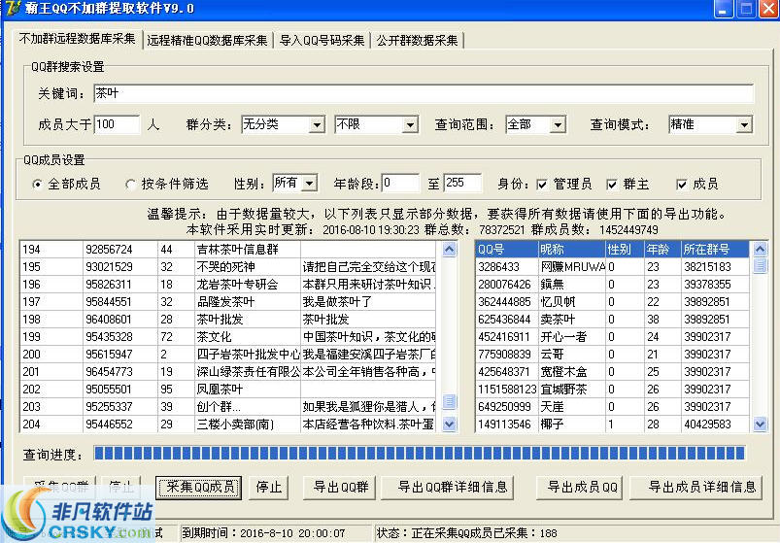This screenshot has height=543, width=780.
Task: Open the 远程精准QQ数据库采集 tab
Action: (207, 40)
